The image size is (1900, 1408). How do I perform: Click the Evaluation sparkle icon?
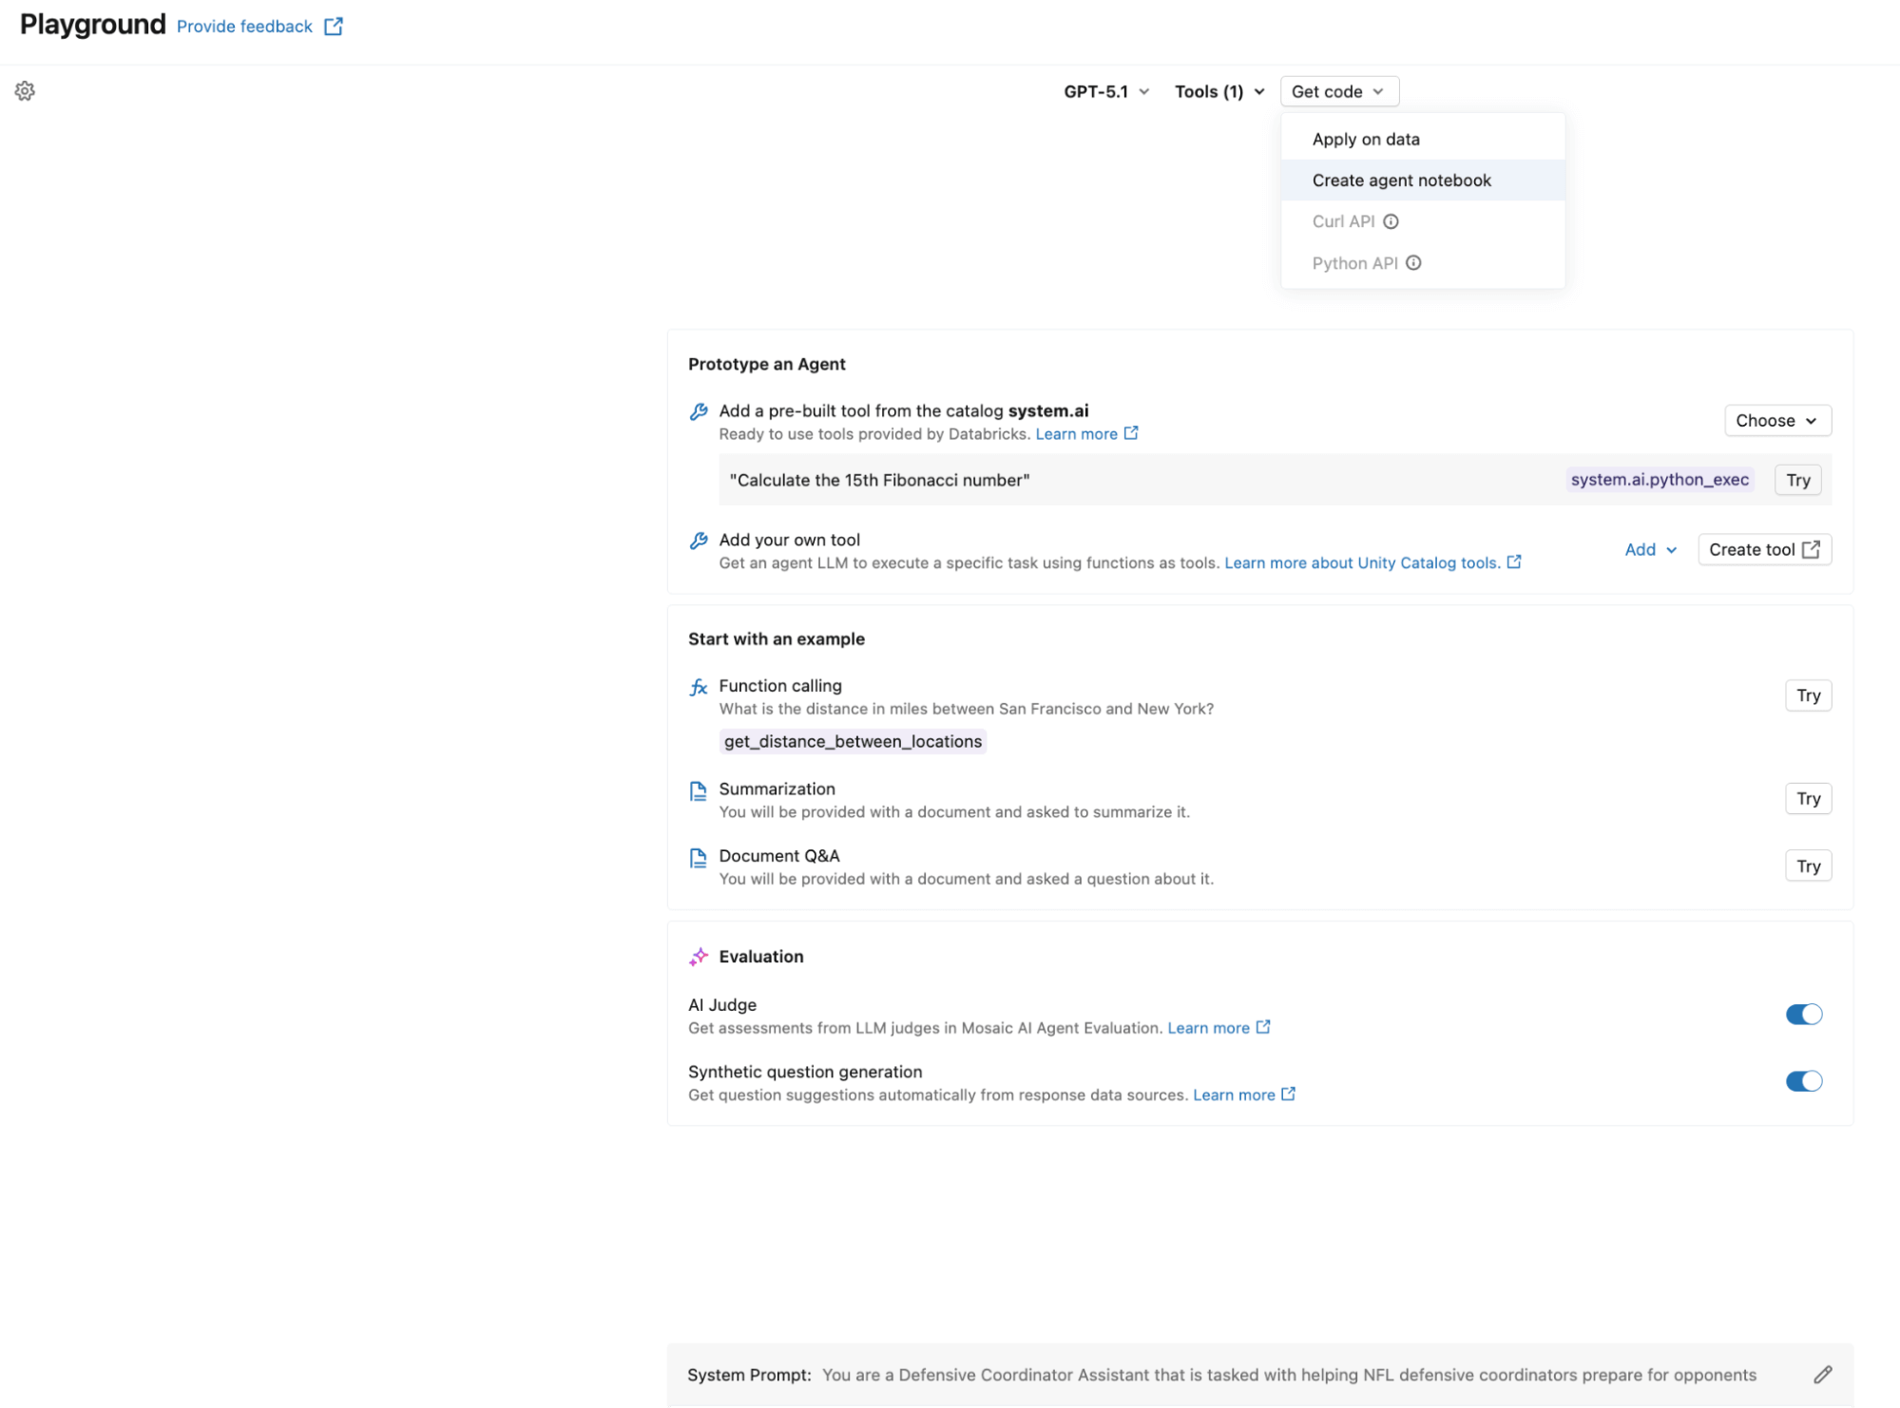point(699,957)
